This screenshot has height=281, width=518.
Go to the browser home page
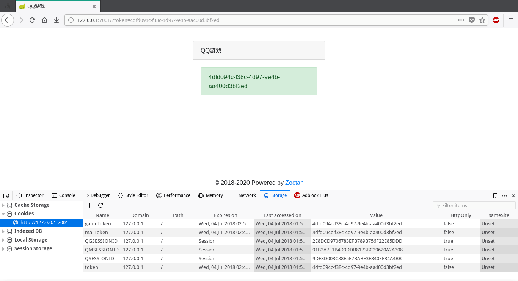click(44, 20)
